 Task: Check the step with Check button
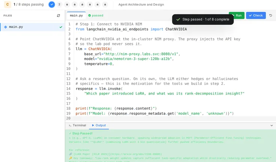click(x=256, y=15)
